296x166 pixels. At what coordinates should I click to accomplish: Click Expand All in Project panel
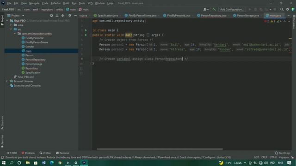point(57,15)
